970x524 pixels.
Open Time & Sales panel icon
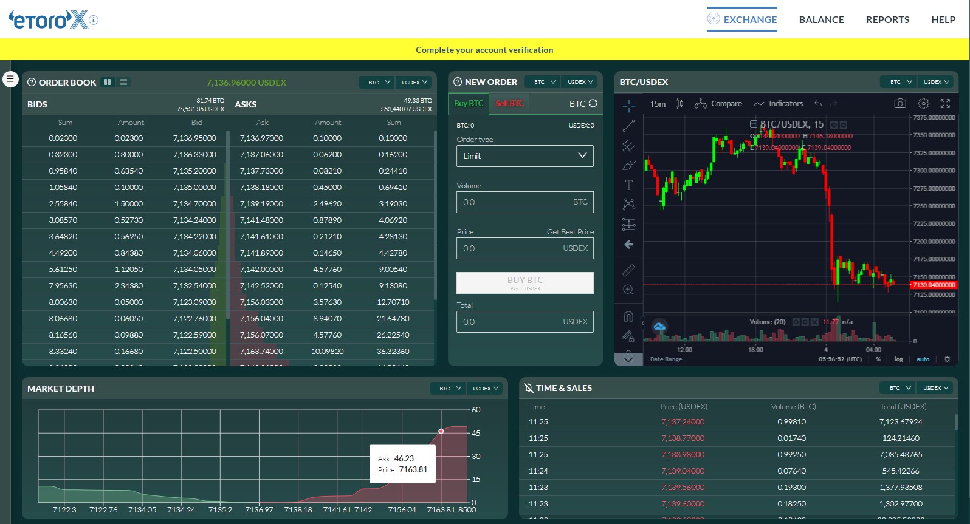point(529,388)
